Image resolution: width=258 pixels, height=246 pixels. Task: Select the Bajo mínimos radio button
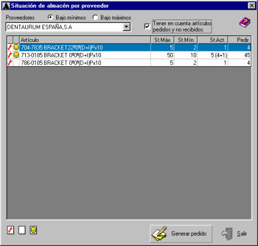(x=50, y=17)
